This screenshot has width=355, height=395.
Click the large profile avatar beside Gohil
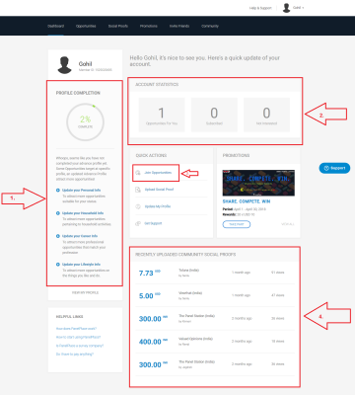pos(64,65)
